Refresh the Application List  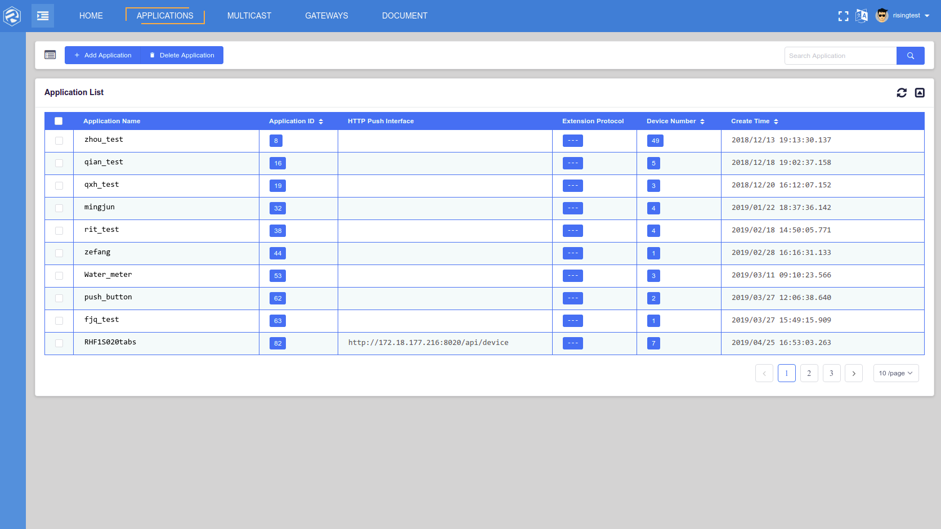point(902,92)
